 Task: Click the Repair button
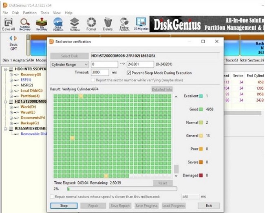tap(93, 206)
